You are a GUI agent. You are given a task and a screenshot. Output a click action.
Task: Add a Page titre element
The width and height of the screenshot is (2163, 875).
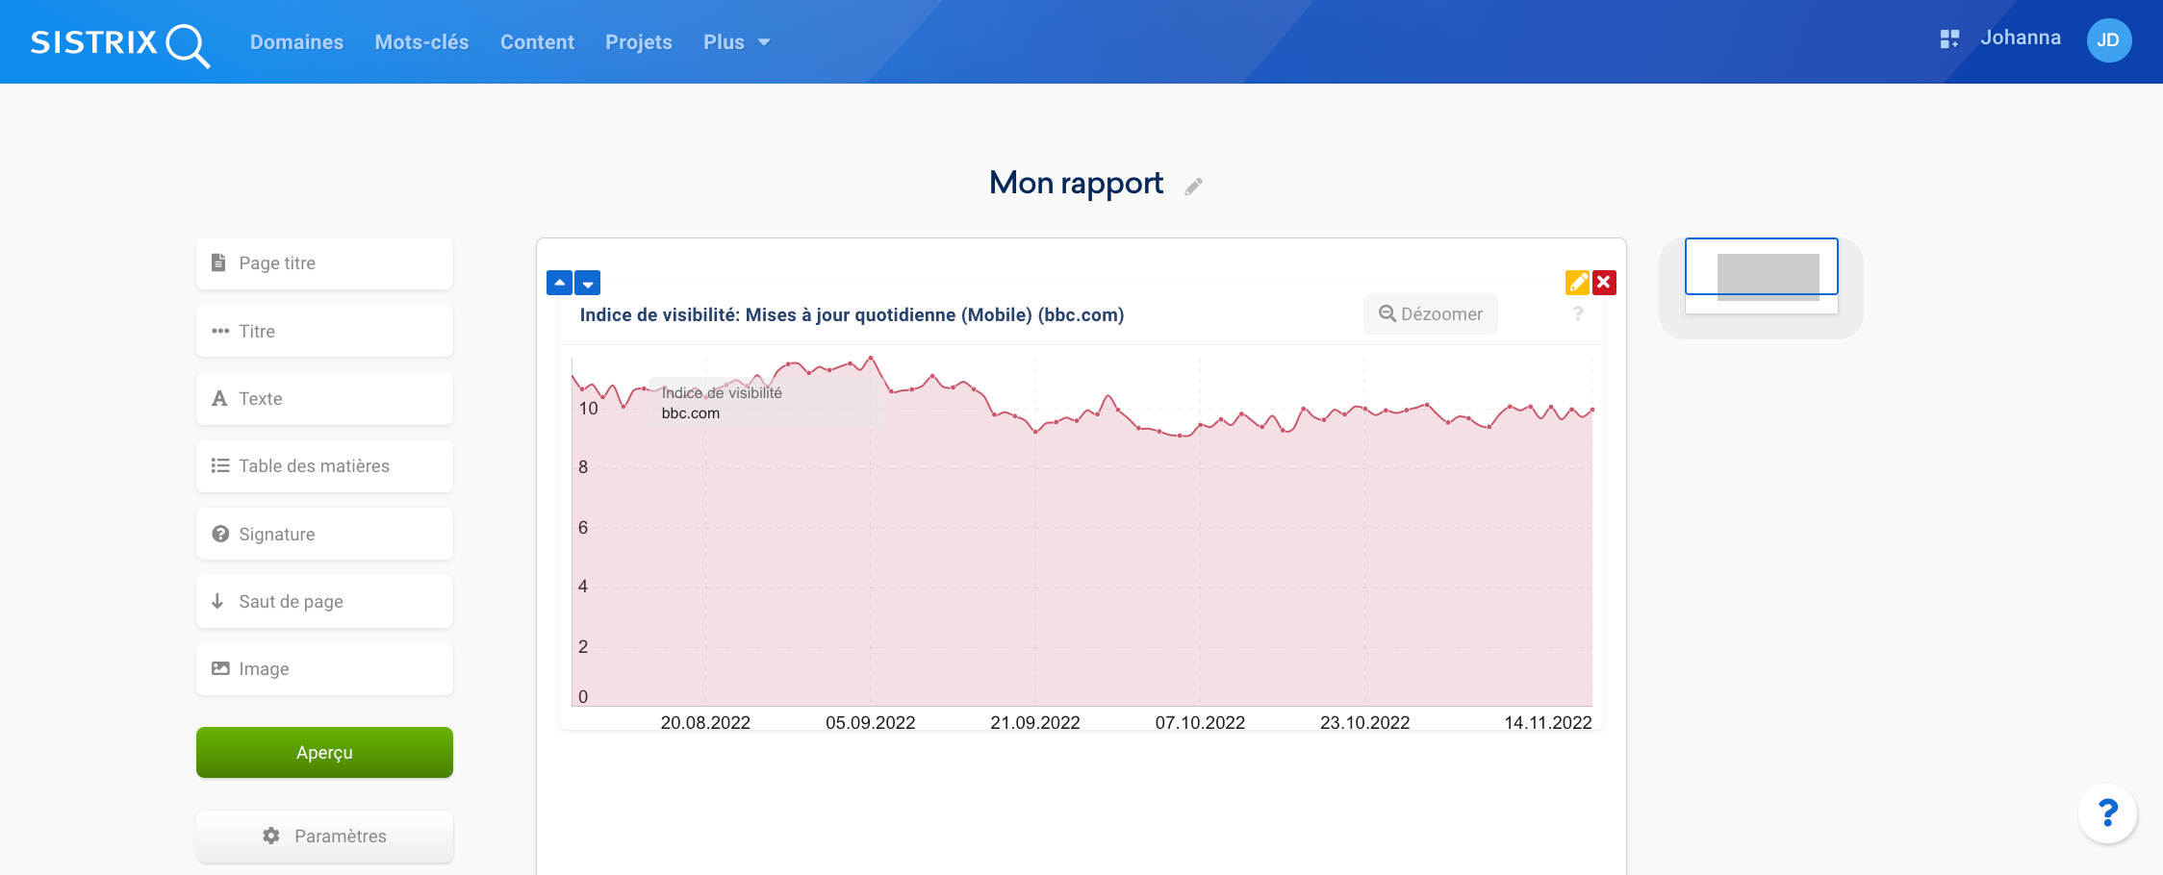(324, 263)
